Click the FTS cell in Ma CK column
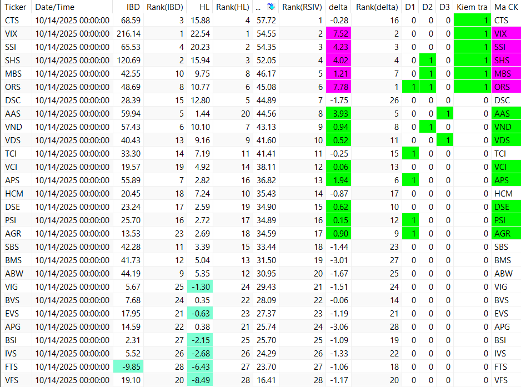 pyautogui.click(x=506, y=367)
